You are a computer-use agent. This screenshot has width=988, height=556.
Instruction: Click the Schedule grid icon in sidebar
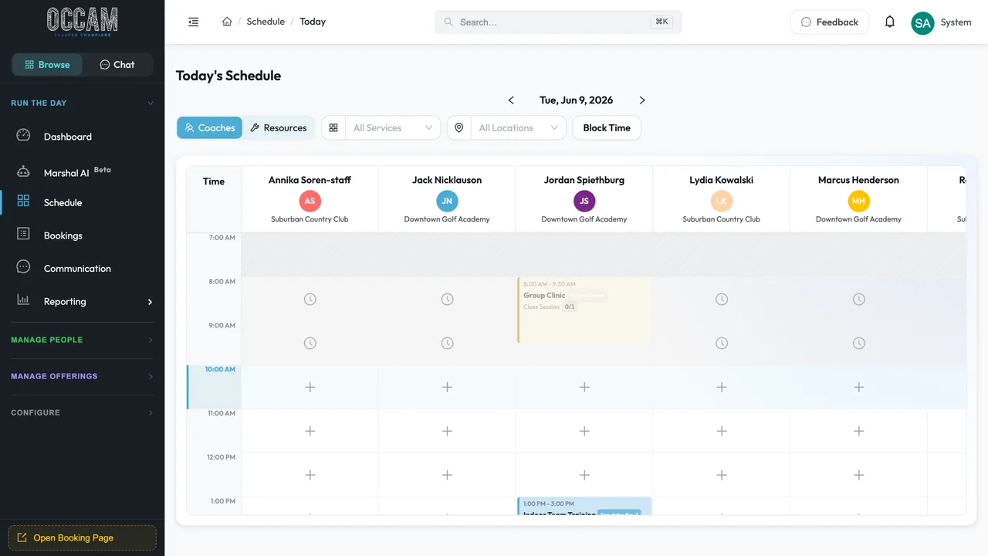click(x=23, y=201)
